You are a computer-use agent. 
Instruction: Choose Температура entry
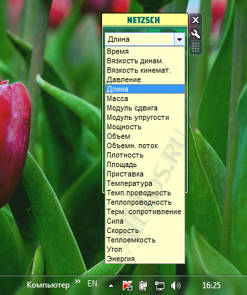pos(145,183)
